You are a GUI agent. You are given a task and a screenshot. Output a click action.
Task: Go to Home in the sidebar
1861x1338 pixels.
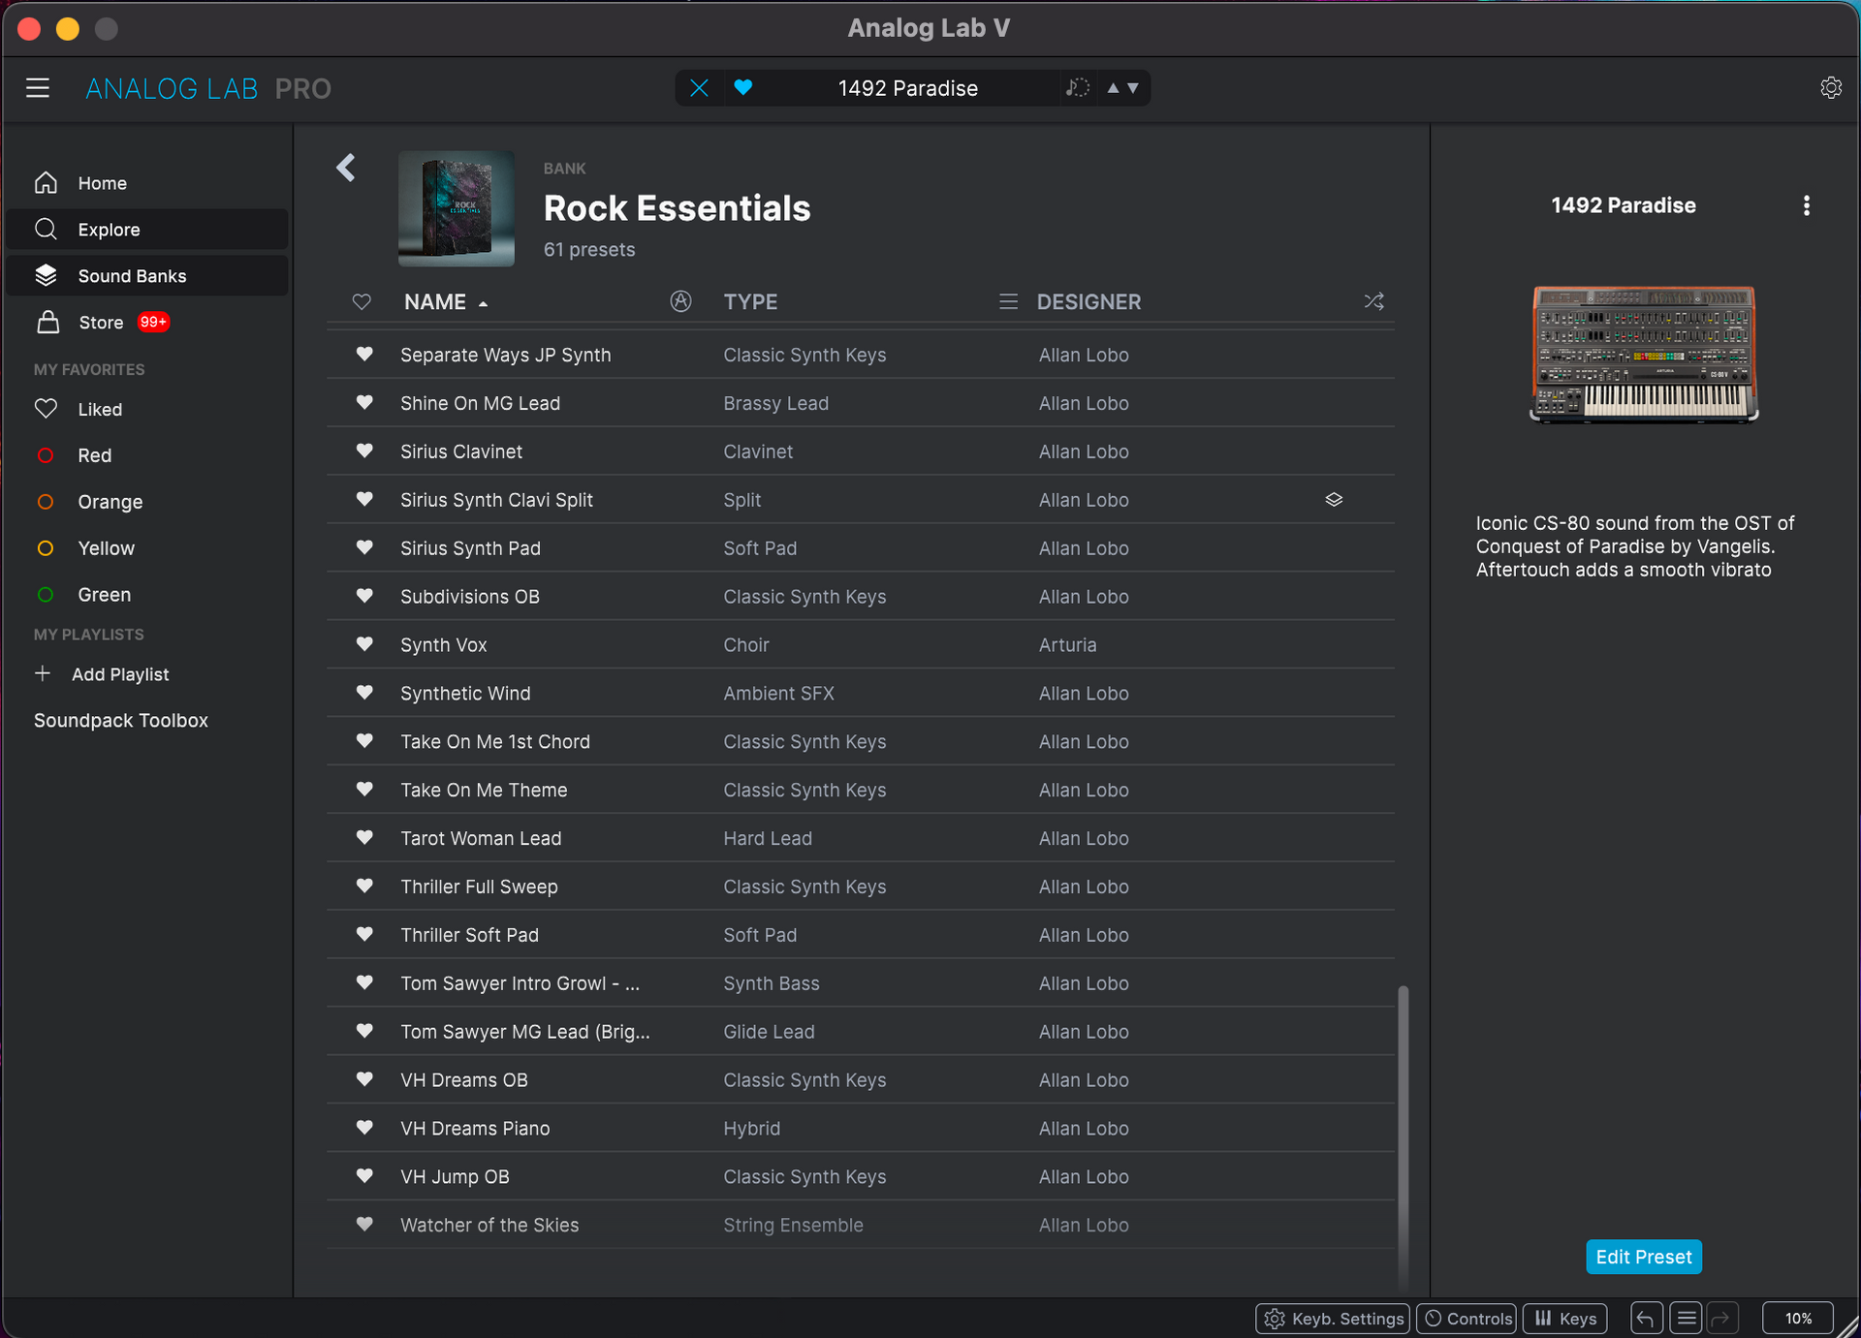tap(147, 183)
